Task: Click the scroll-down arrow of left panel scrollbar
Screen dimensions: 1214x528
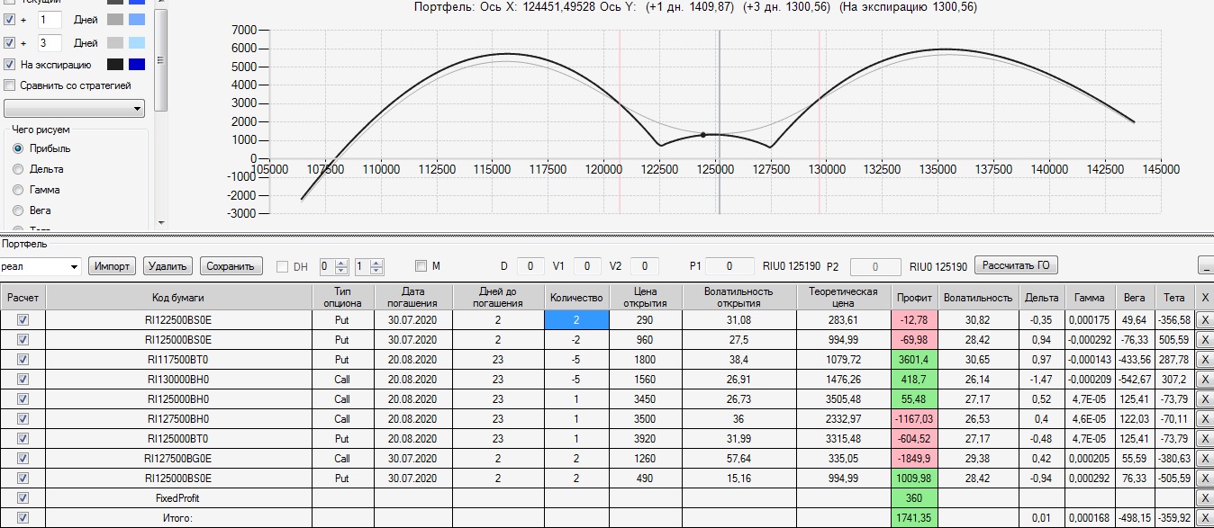Action: (161, 222)
